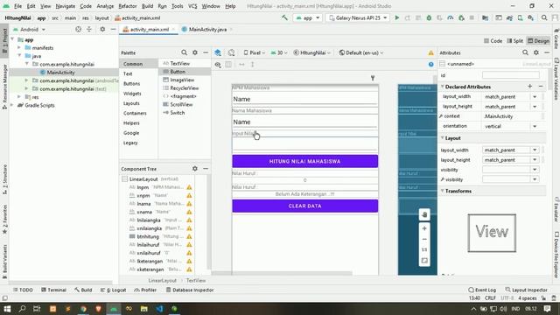Click the taskbar search magnifier icon
This screenshot has width=560, height=315.
[22, 309]
